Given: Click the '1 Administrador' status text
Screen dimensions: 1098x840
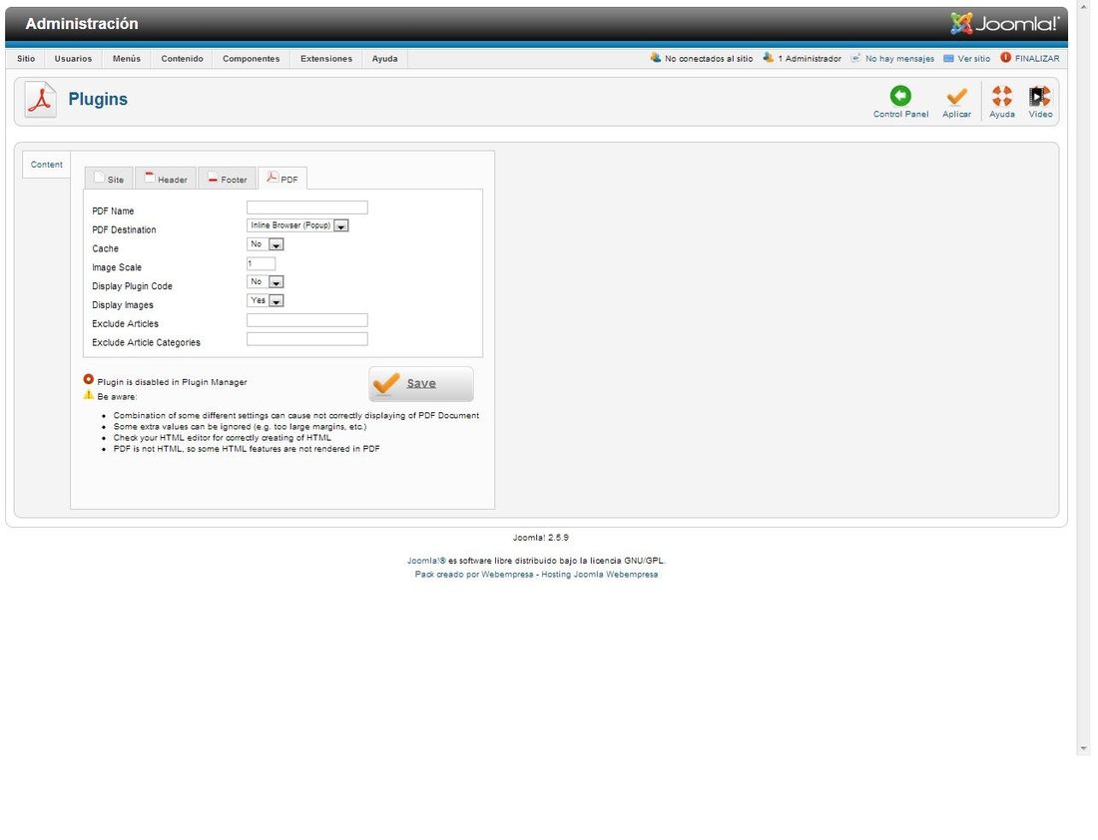Looking at the screenshot, I should 810,59.
